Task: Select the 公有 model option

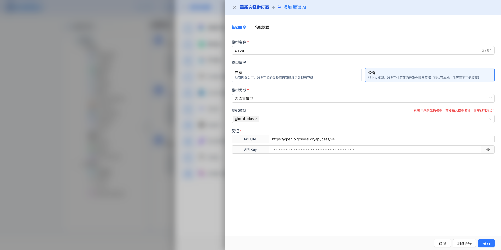Action: (429, 75)
